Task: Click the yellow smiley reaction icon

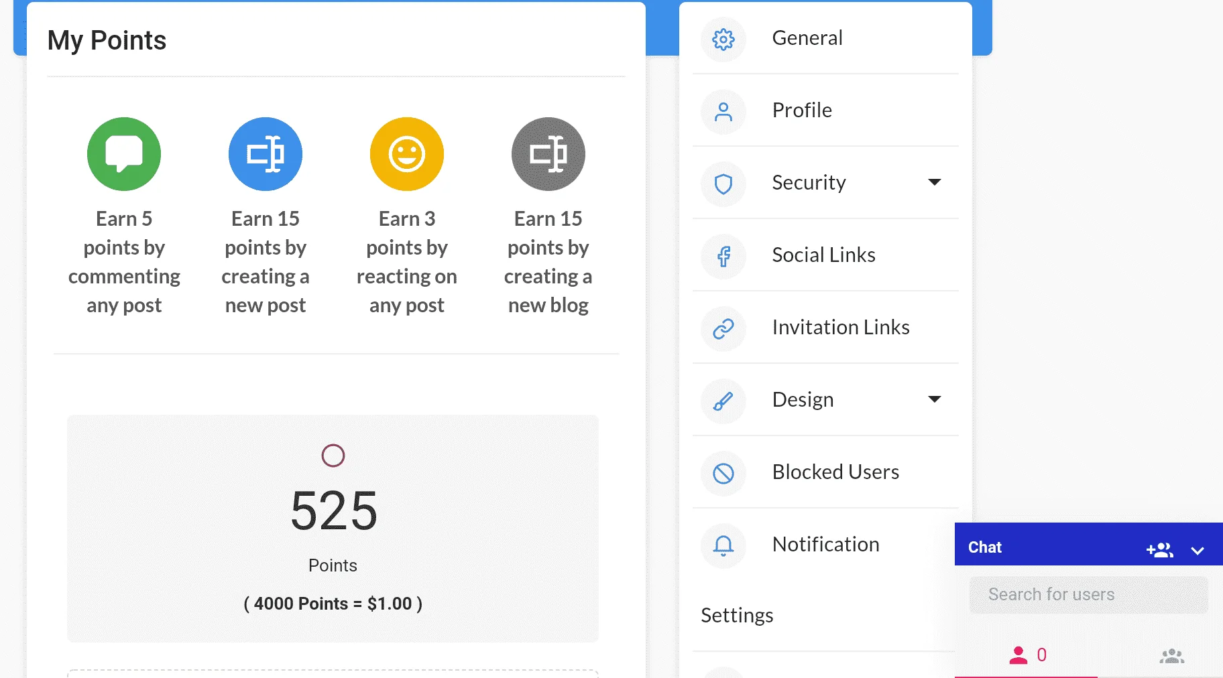Action: (407, 154)
